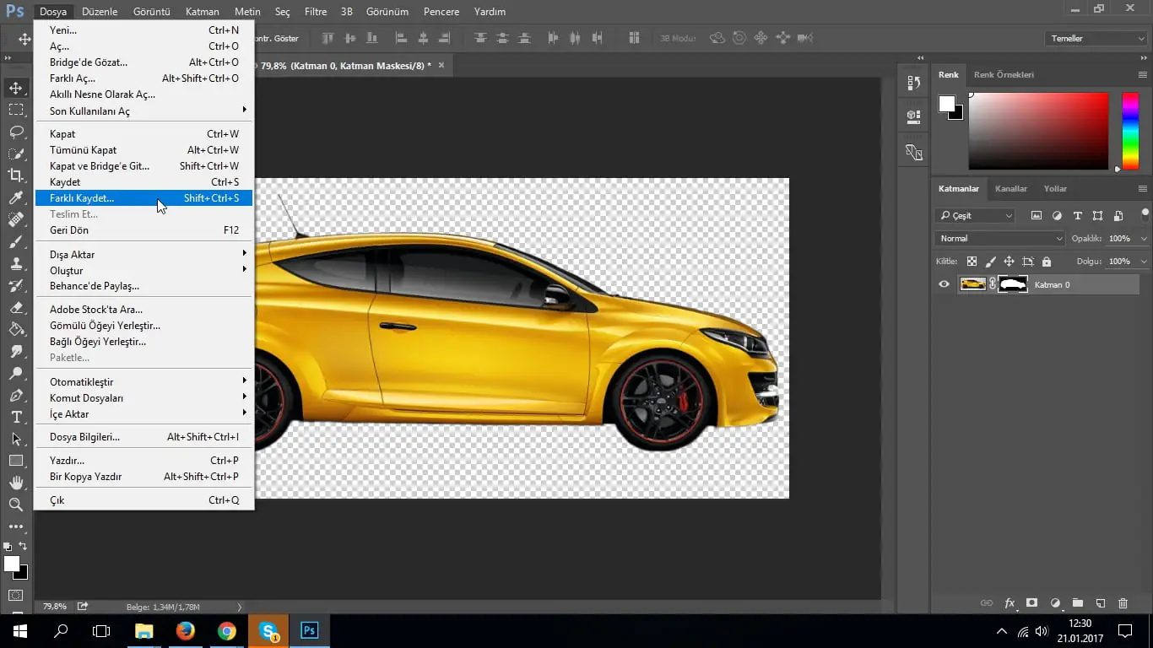Activate the Hand tool
Image resolution: width=1153 pixels, height=648 pixels.
pyautogui.click(x=16, y=483)
